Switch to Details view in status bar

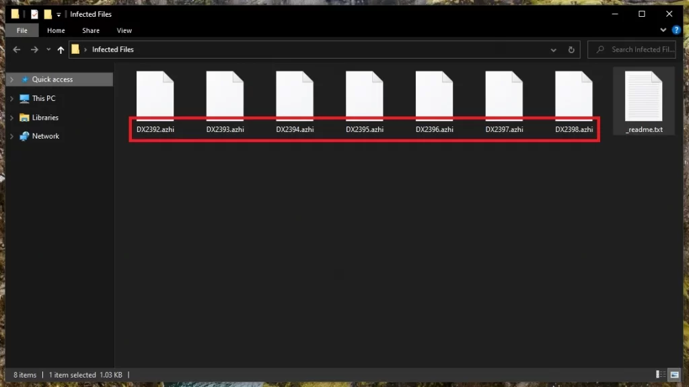661,375
